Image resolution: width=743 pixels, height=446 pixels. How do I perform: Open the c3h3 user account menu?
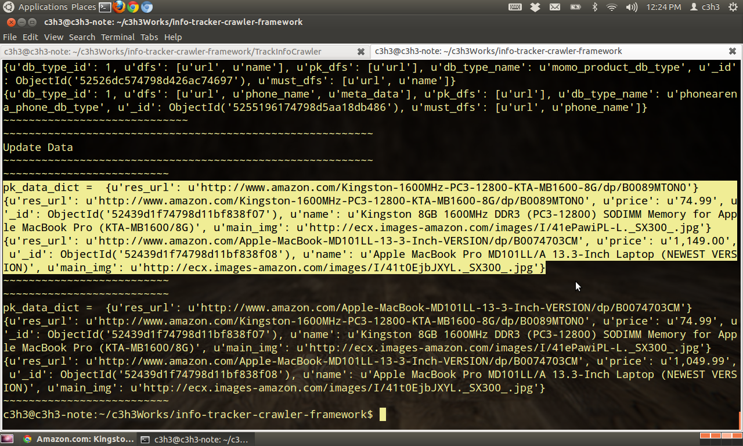[x=705, y=7]
